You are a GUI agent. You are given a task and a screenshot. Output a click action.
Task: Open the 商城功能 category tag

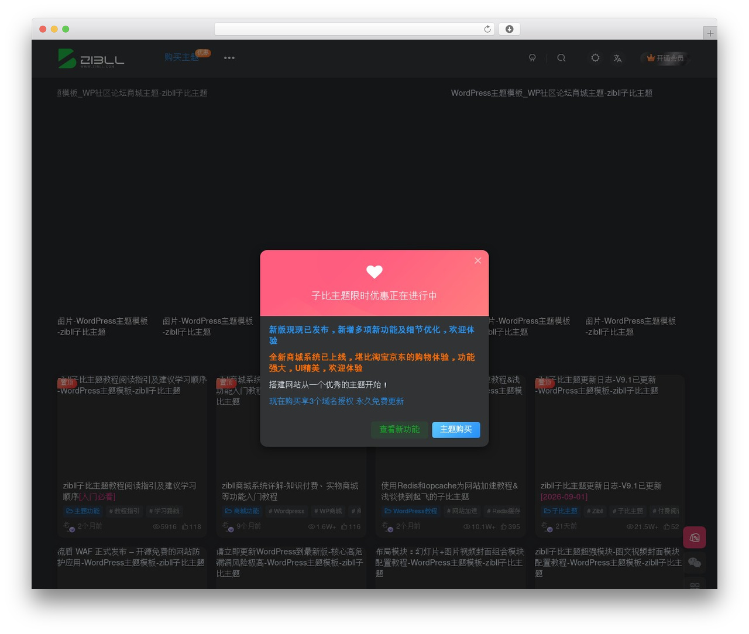242,511
